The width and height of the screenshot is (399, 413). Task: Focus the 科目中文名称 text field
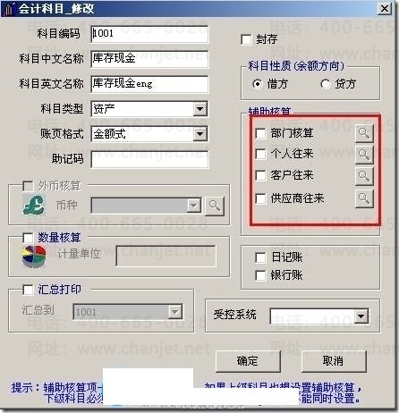pos(149,59)
